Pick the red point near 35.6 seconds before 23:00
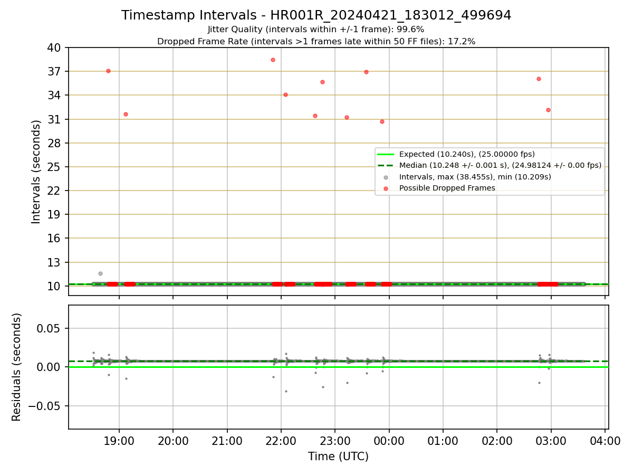 click(x=322, y=82)
